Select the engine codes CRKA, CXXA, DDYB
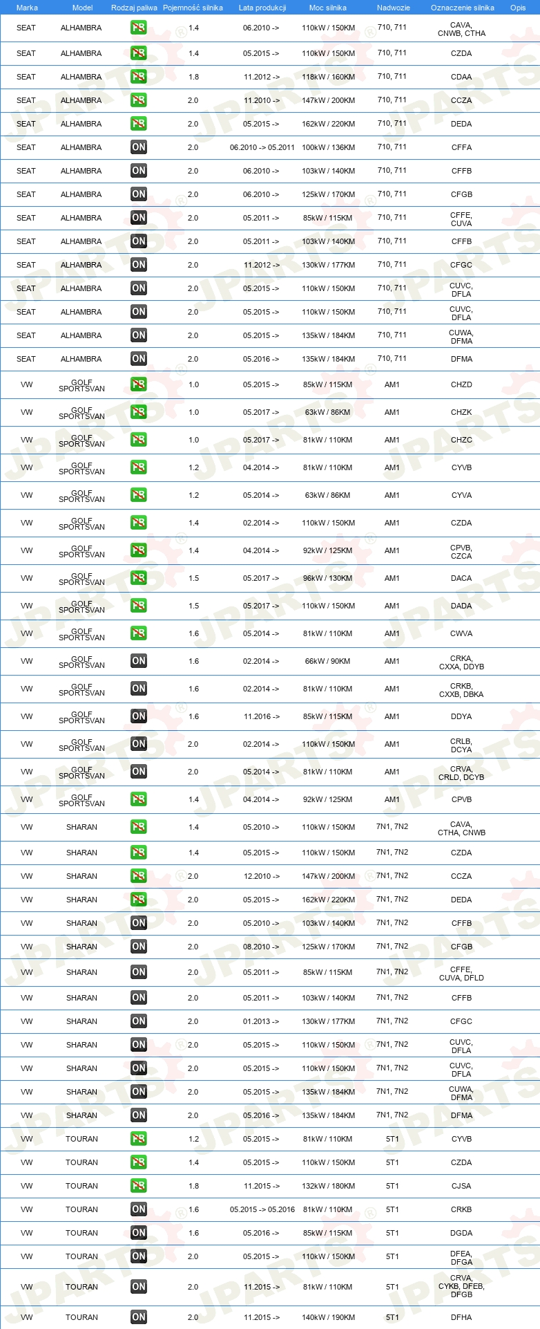 click(x=461, y=662)
